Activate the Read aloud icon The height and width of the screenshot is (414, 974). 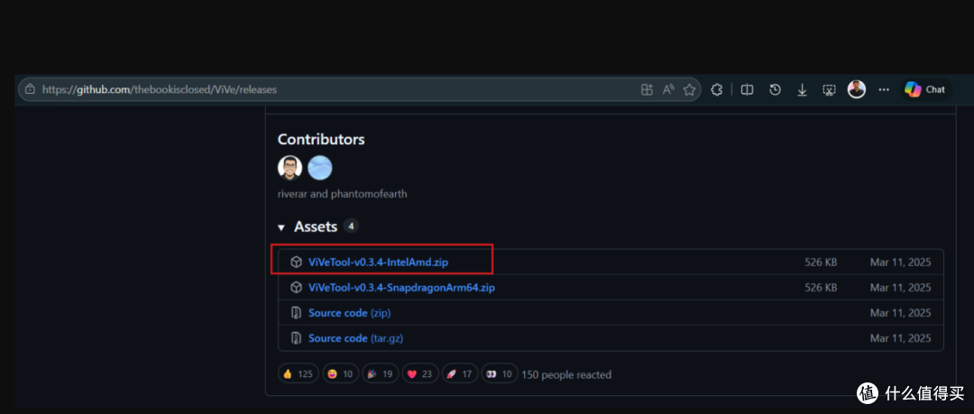point(667,89)
